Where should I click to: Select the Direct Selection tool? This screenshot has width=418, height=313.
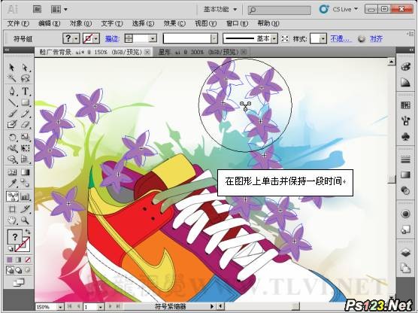26,68
